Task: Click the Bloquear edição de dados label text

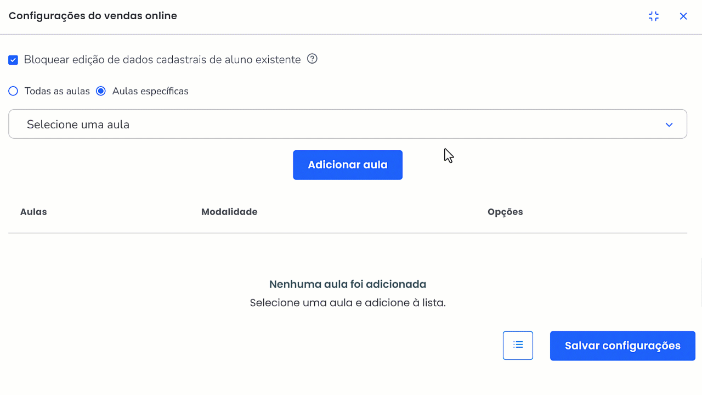Action: coord(162,60)
